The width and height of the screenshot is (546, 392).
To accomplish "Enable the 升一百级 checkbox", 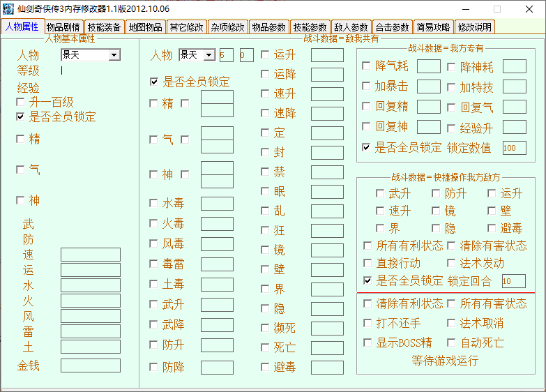I will [20, 102].
